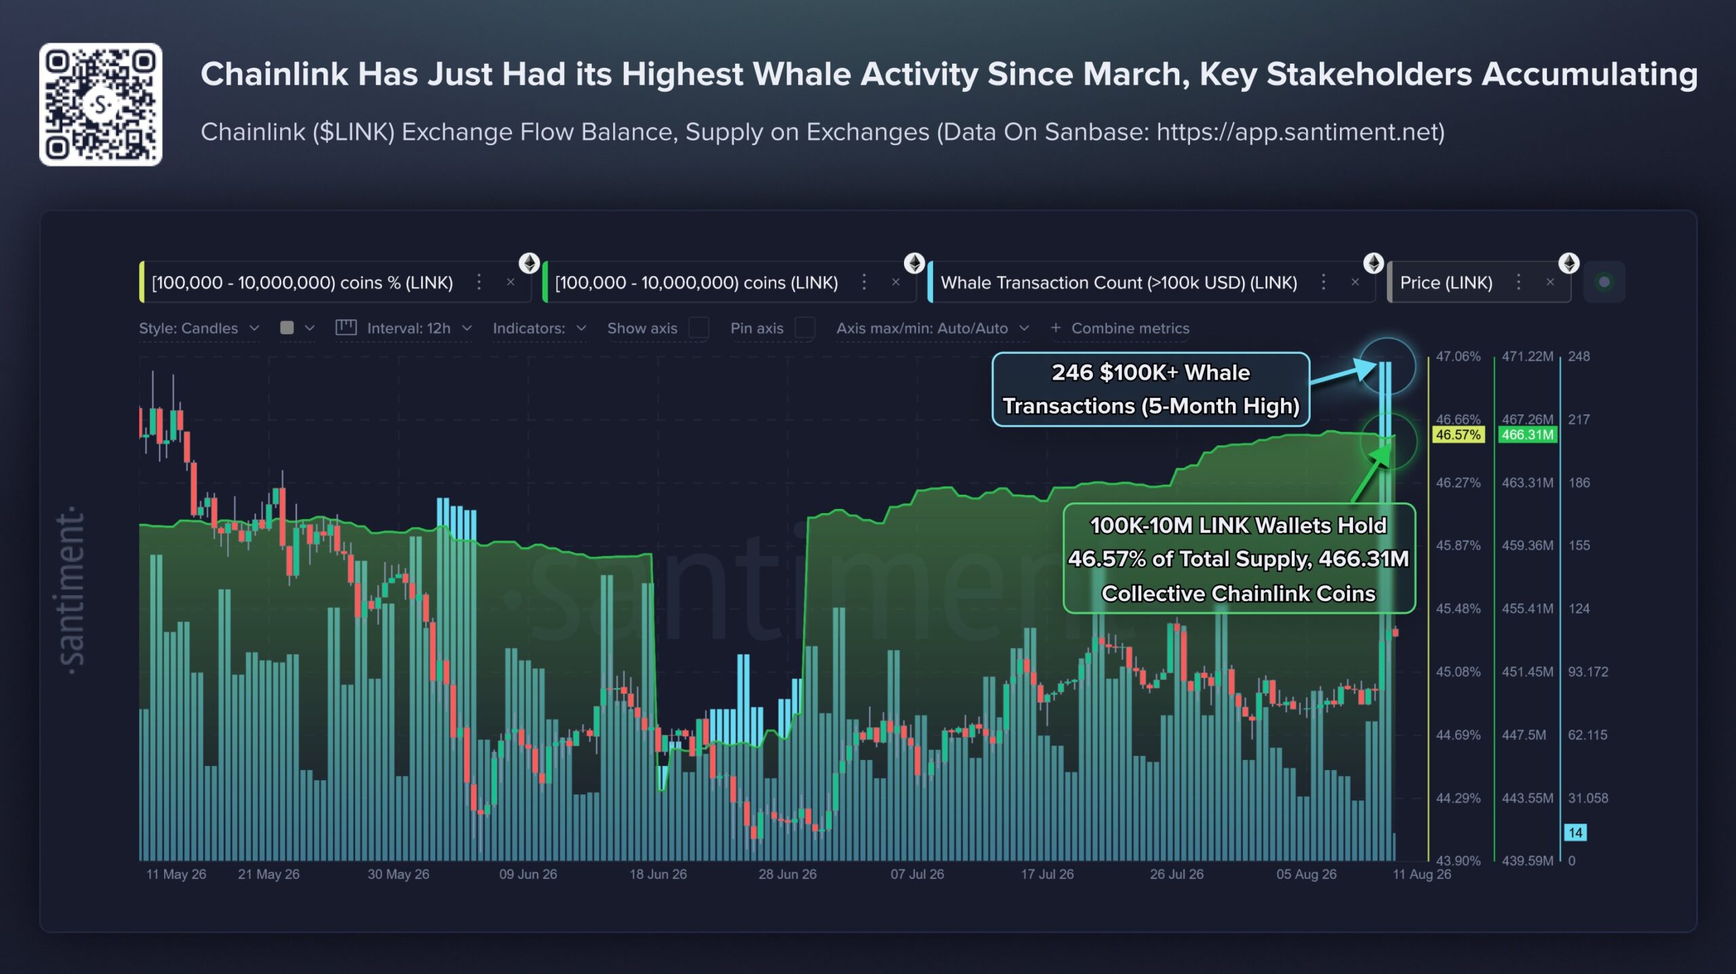Click the 46.57% axis value label
Viewport: 1736px width, 974px height.
click(x=1458, y=434)
